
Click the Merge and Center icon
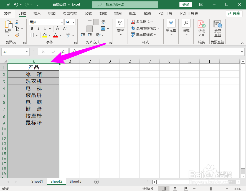[x=103, y=28]
